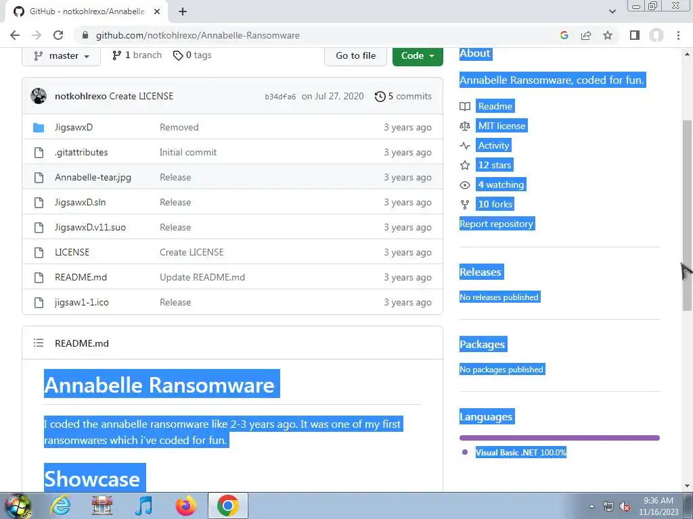The height and width of the screenshot is (519, 693).
Task: Click the browser forward arrow
Action: 37,35
